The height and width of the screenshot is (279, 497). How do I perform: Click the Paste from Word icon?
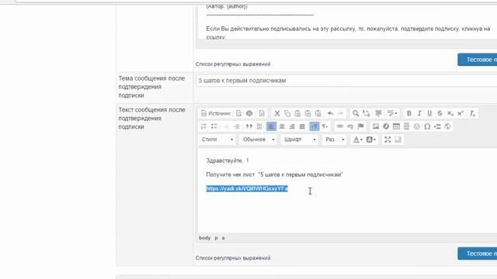pyautogui.click(x=318, y=113)
